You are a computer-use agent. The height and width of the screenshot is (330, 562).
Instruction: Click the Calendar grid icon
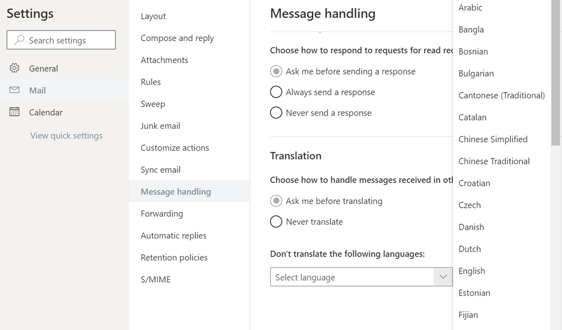[x=15, y=112]
